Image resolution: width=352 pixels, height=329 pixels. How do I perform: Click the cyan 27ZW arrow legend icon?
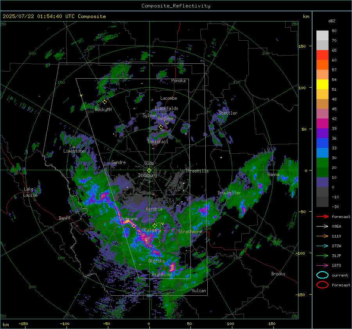tap(322, 246)
